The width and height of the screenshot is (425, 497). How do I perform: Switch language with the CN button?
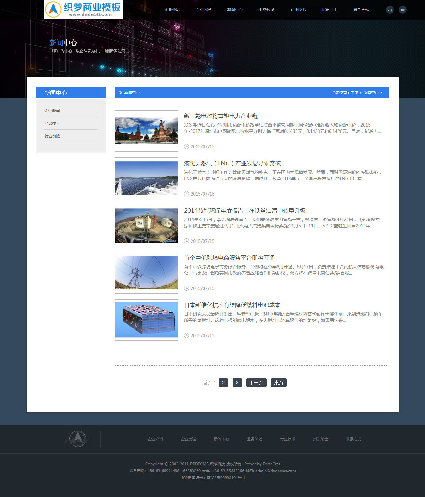click(390, 9)
